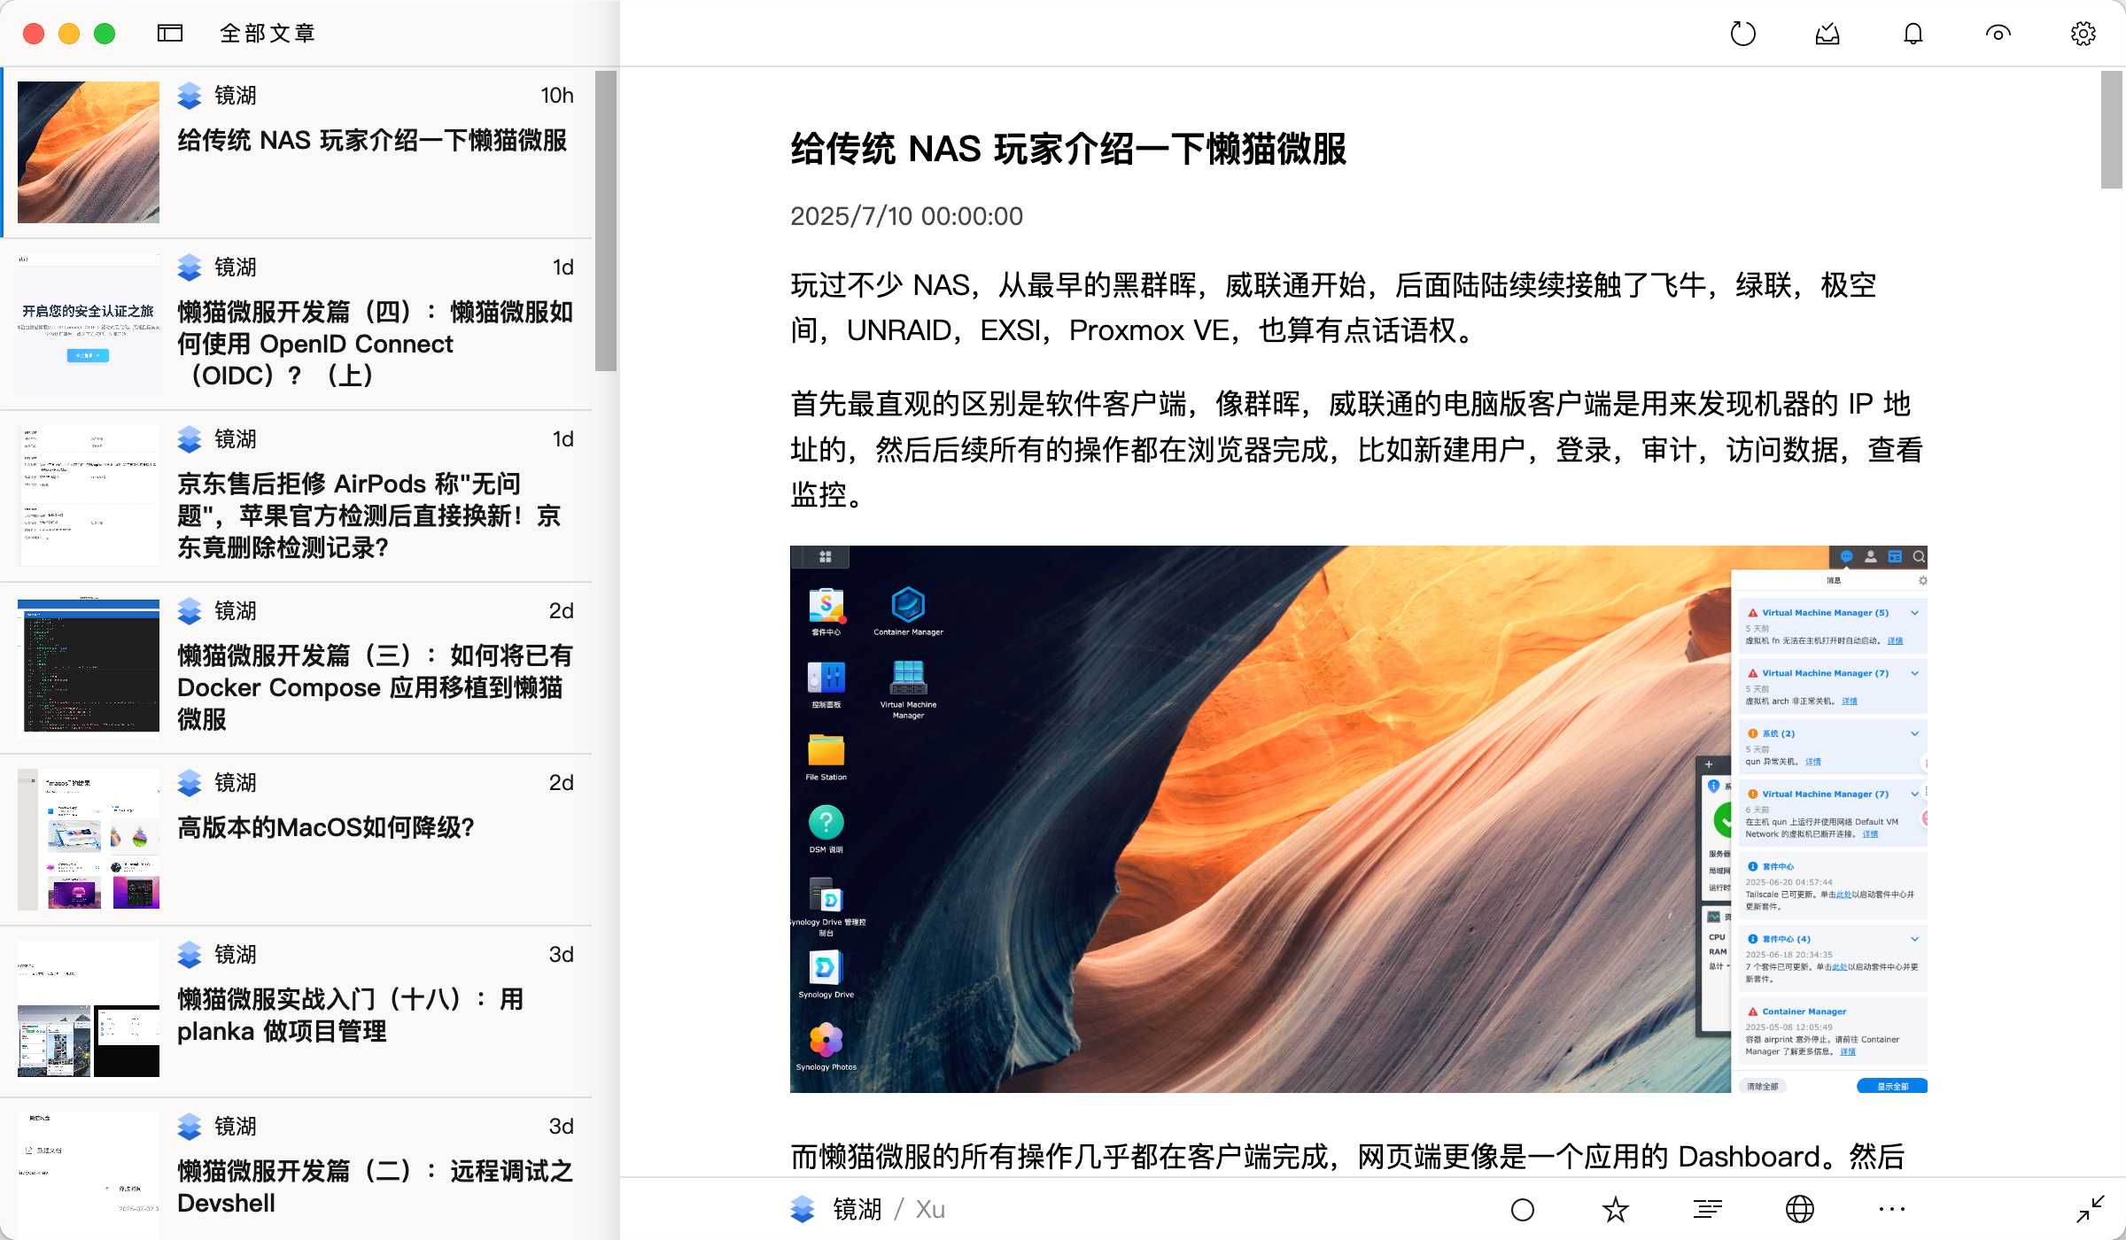Switch to reader text view icon
2126x1240 pixels.
1707,1209
